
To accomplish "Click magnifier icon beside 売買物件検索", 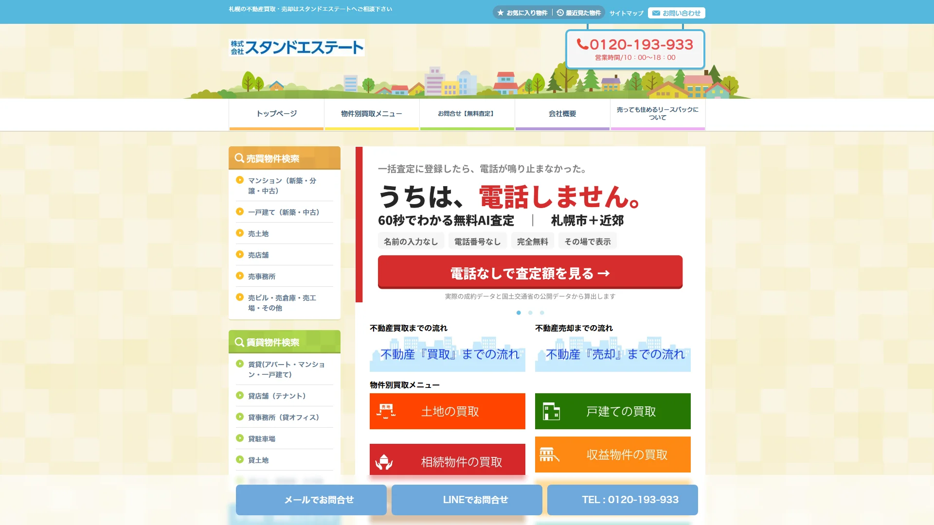I will coord(239,158).
